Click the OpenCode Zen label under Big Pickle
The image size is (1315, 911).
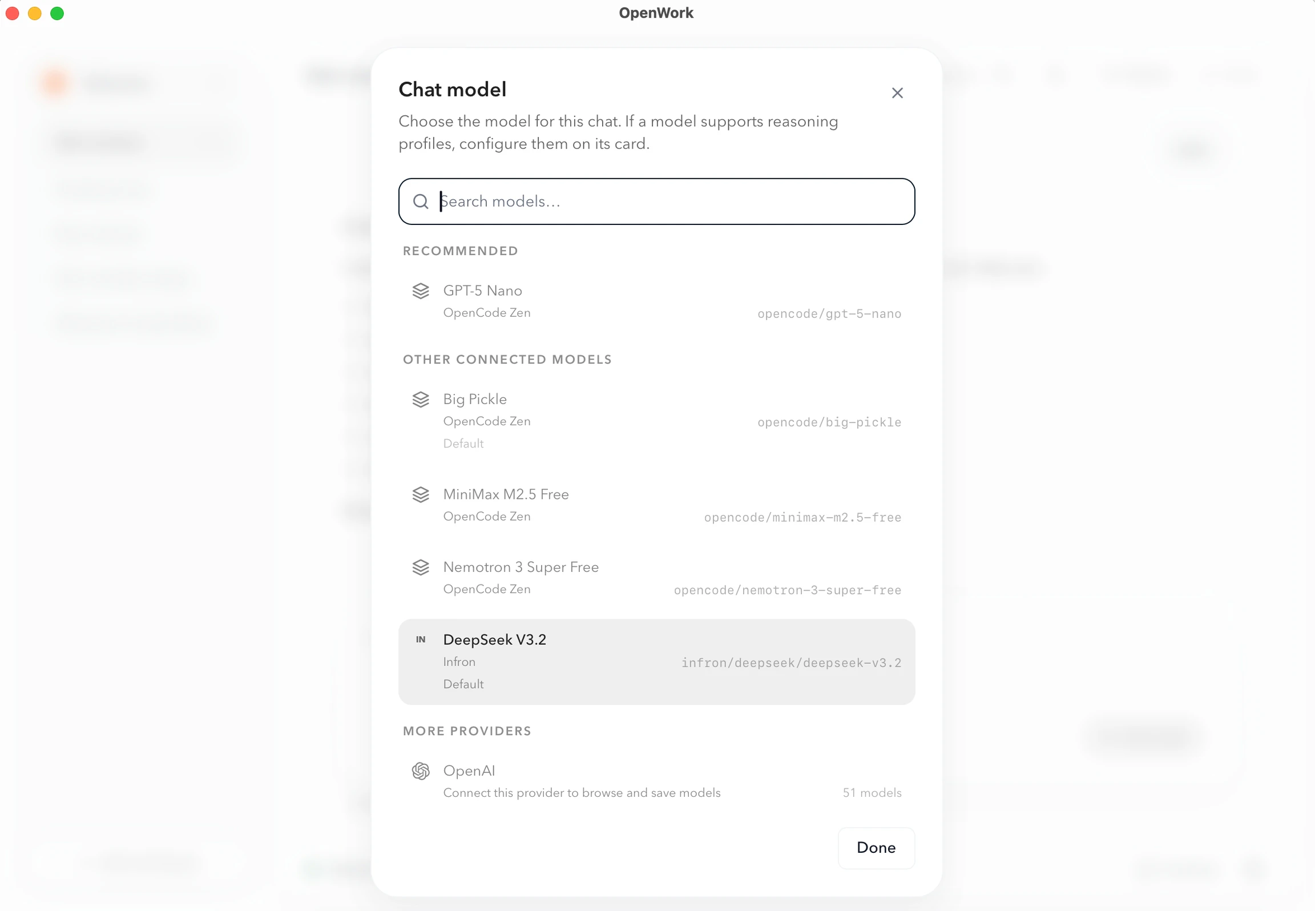click(486, 421)
